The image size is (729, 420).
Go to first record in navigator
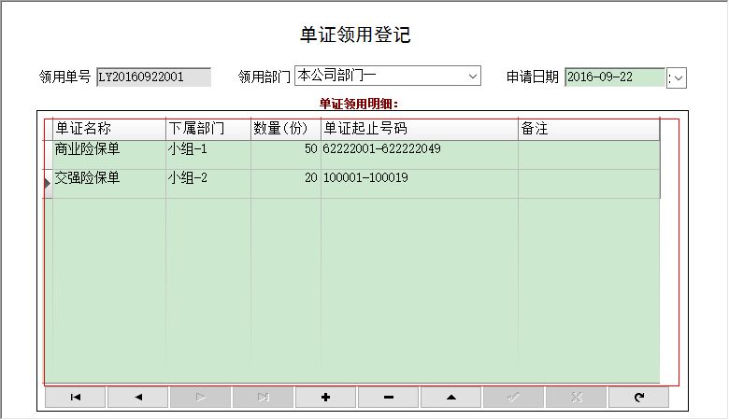(76, 398)
